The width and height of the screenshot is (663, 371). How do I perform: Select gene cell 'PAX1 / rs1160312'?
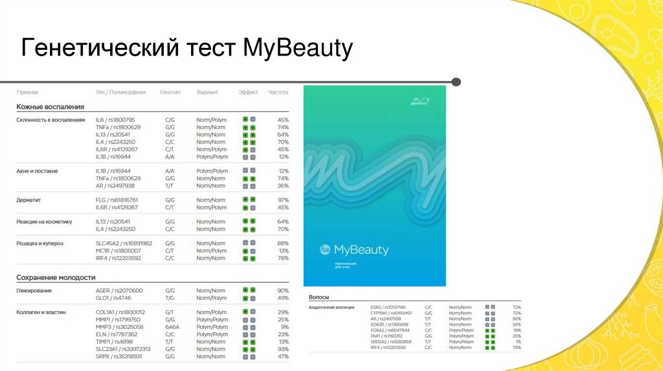387,336
